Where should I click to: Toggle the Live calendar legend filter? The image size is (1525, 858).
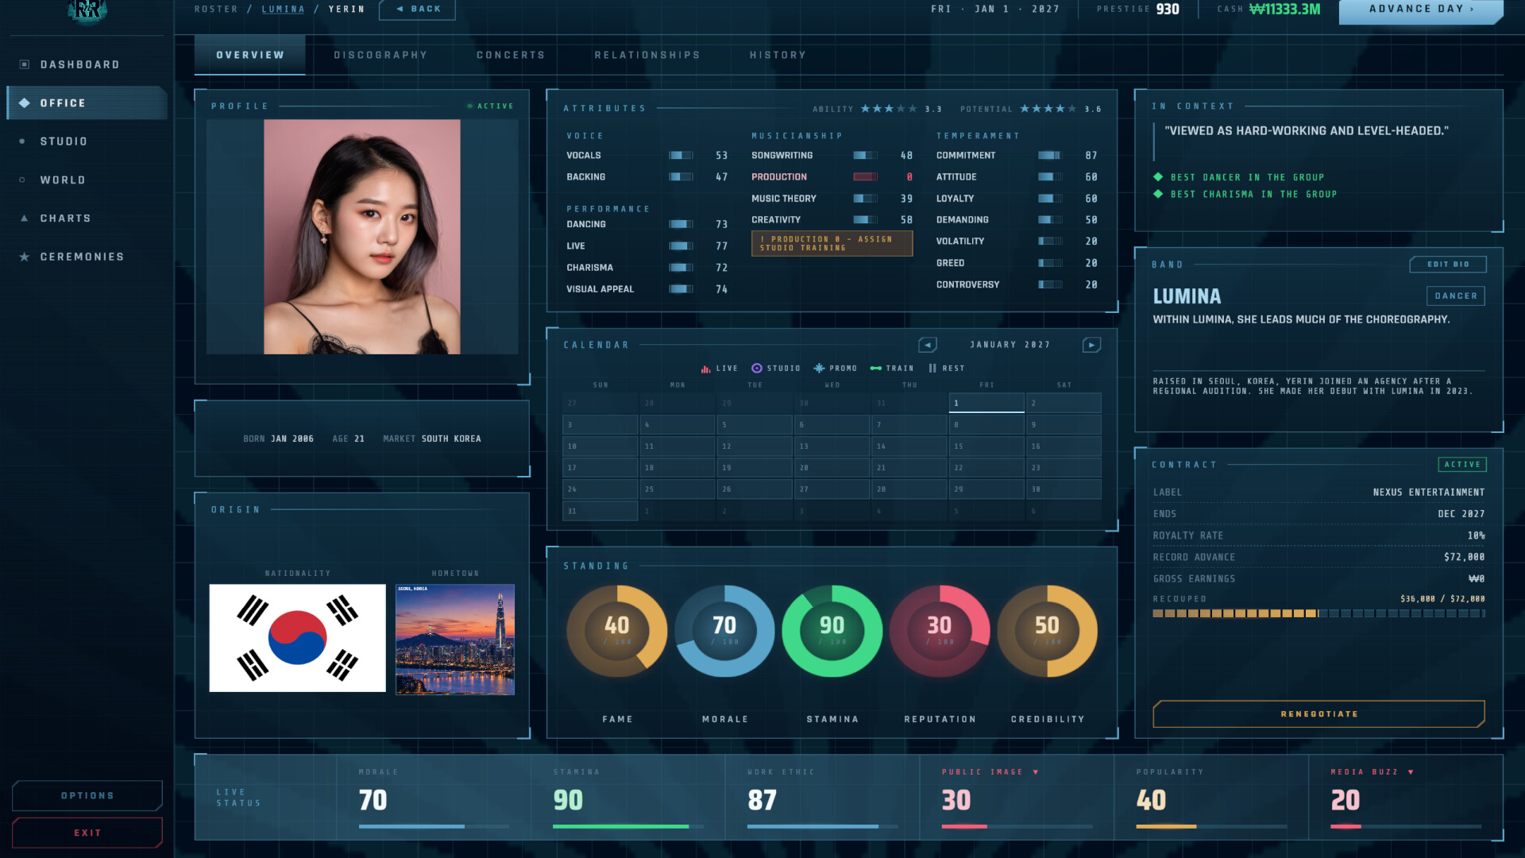720,369
